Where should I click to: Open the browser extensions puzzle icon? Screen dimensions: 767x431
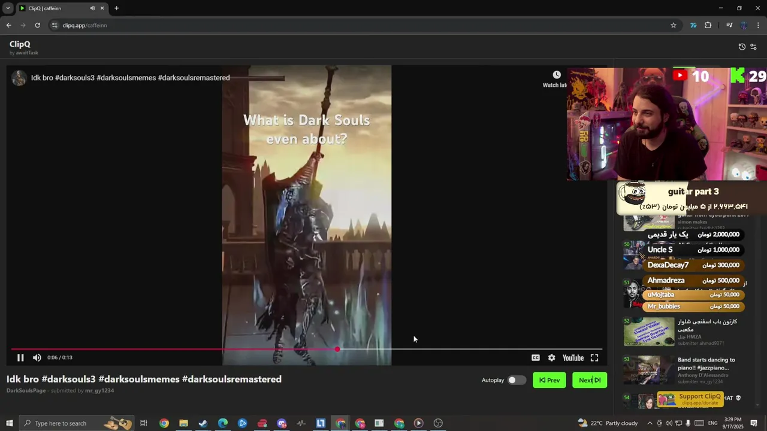pyautogui.click(x=708, y=25)
